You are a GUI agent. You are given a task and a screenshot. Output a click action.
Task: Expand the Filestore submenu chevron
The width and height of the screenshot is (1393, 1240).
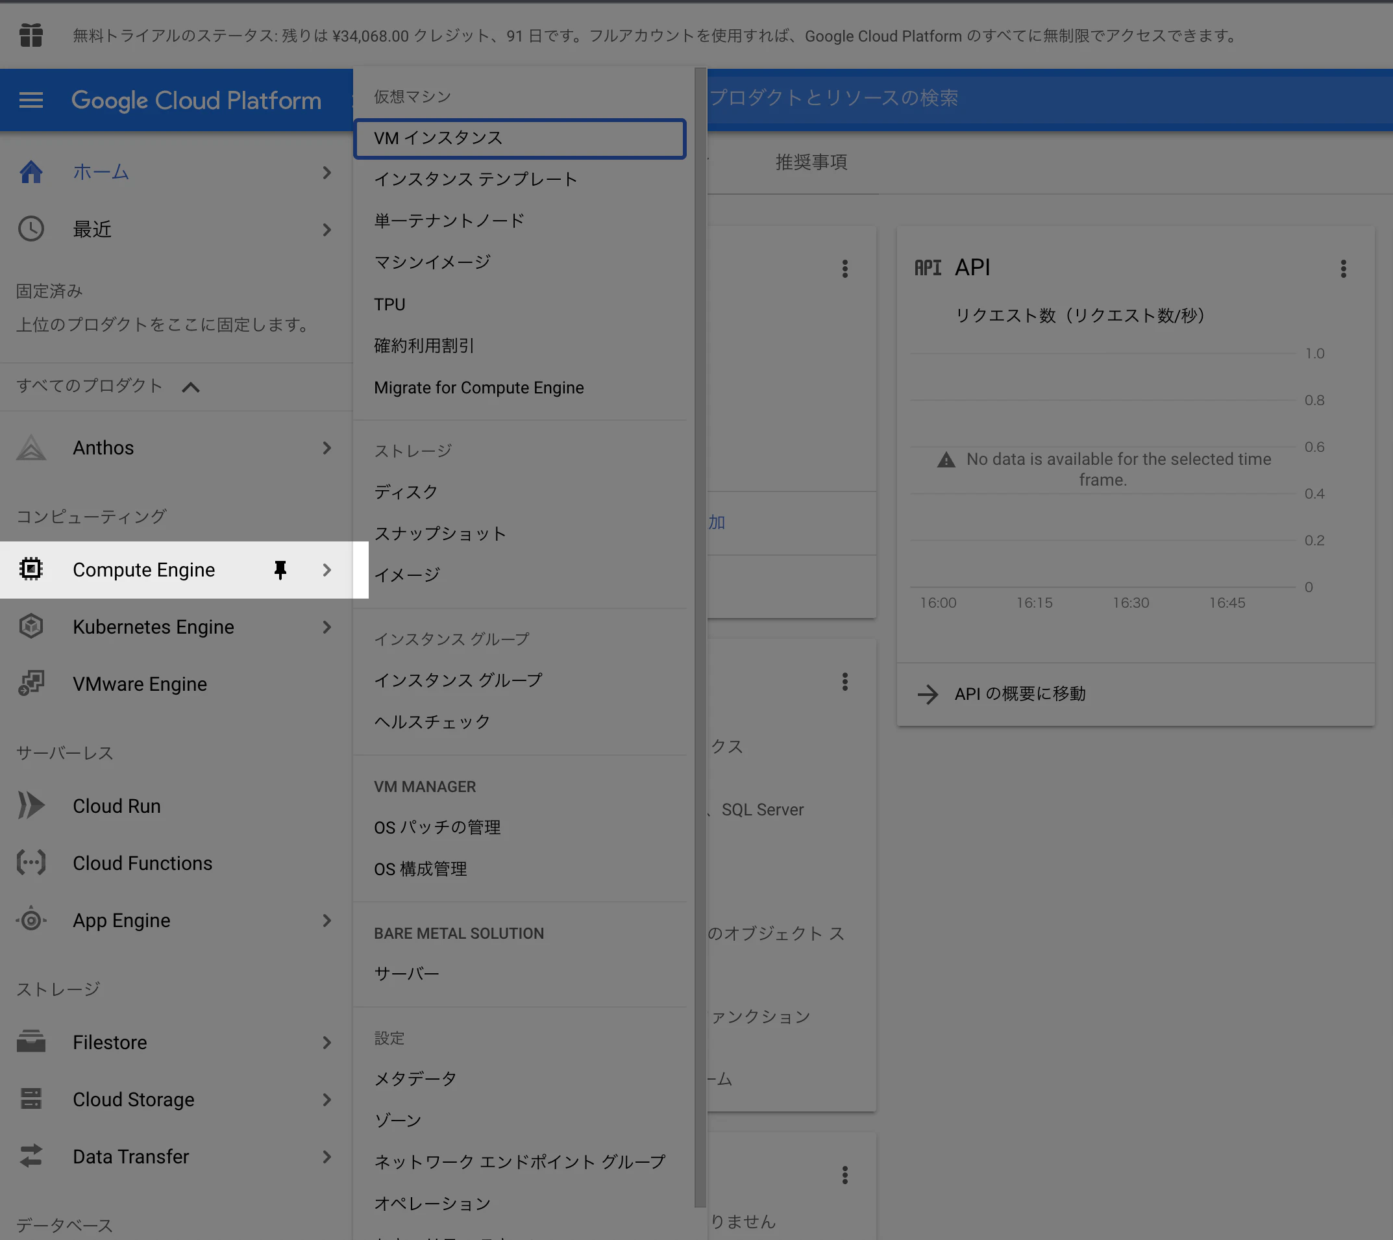click(x=327, y=1042)
